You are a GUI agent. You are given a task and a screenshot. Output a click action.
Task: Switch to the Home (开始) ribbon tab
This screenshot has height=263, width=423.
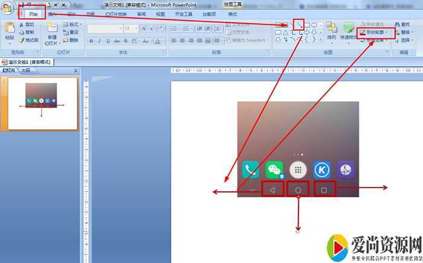pyautogui.click(x=33, y=13)
